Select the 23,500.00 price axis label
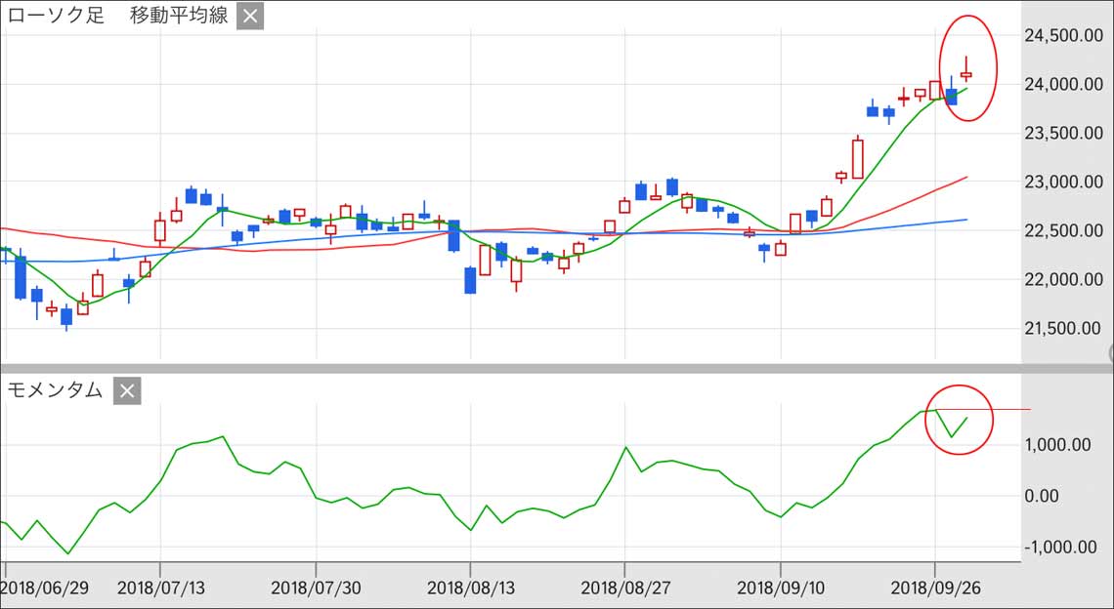The width and height of the screenshot is (1114, 609). coord(1063,133)
